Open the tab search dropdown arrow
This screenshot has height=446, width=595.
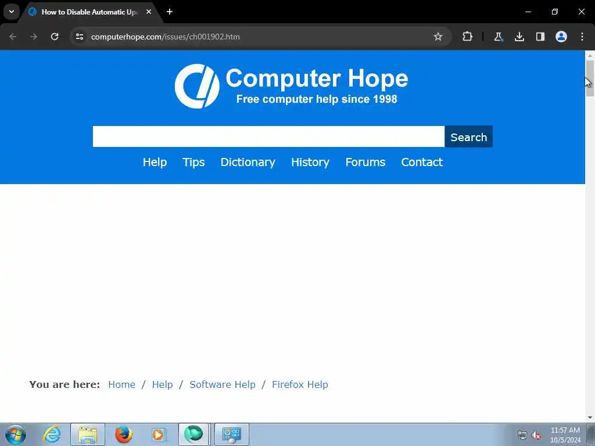pyautogui.click(x=12, y=12)
